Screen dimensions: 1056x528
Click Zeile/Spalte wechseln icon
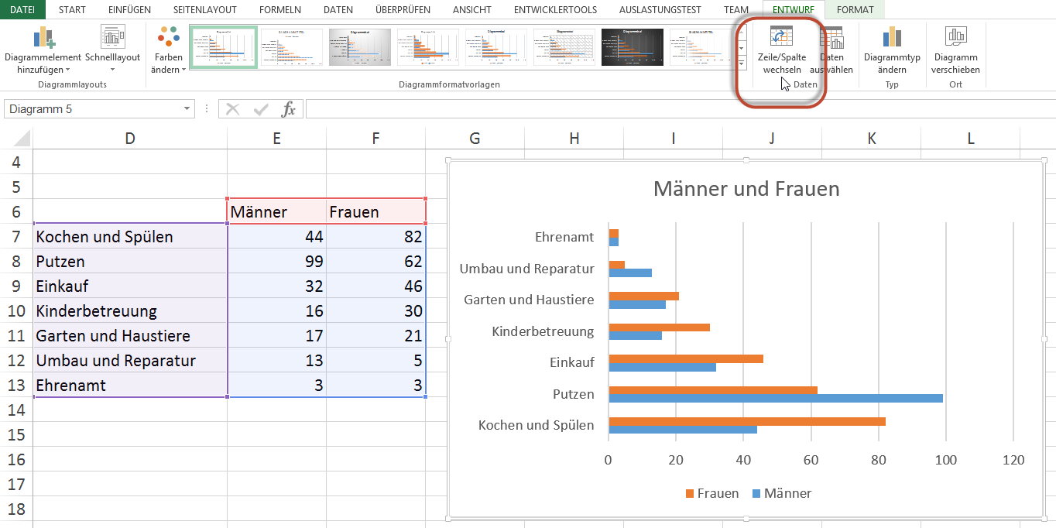pyautogui.click(x=780, y=37)
